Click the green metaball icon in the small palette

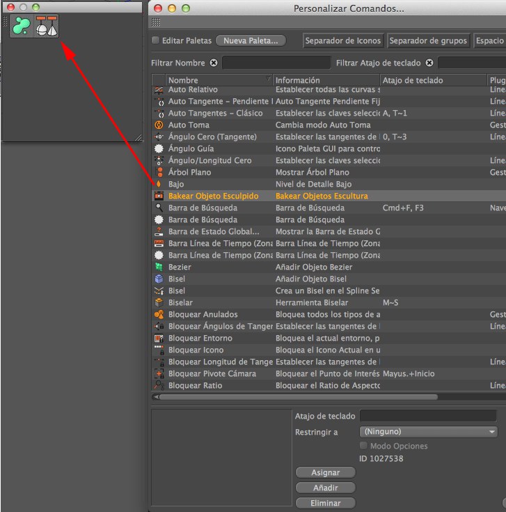tap(22, 26)
